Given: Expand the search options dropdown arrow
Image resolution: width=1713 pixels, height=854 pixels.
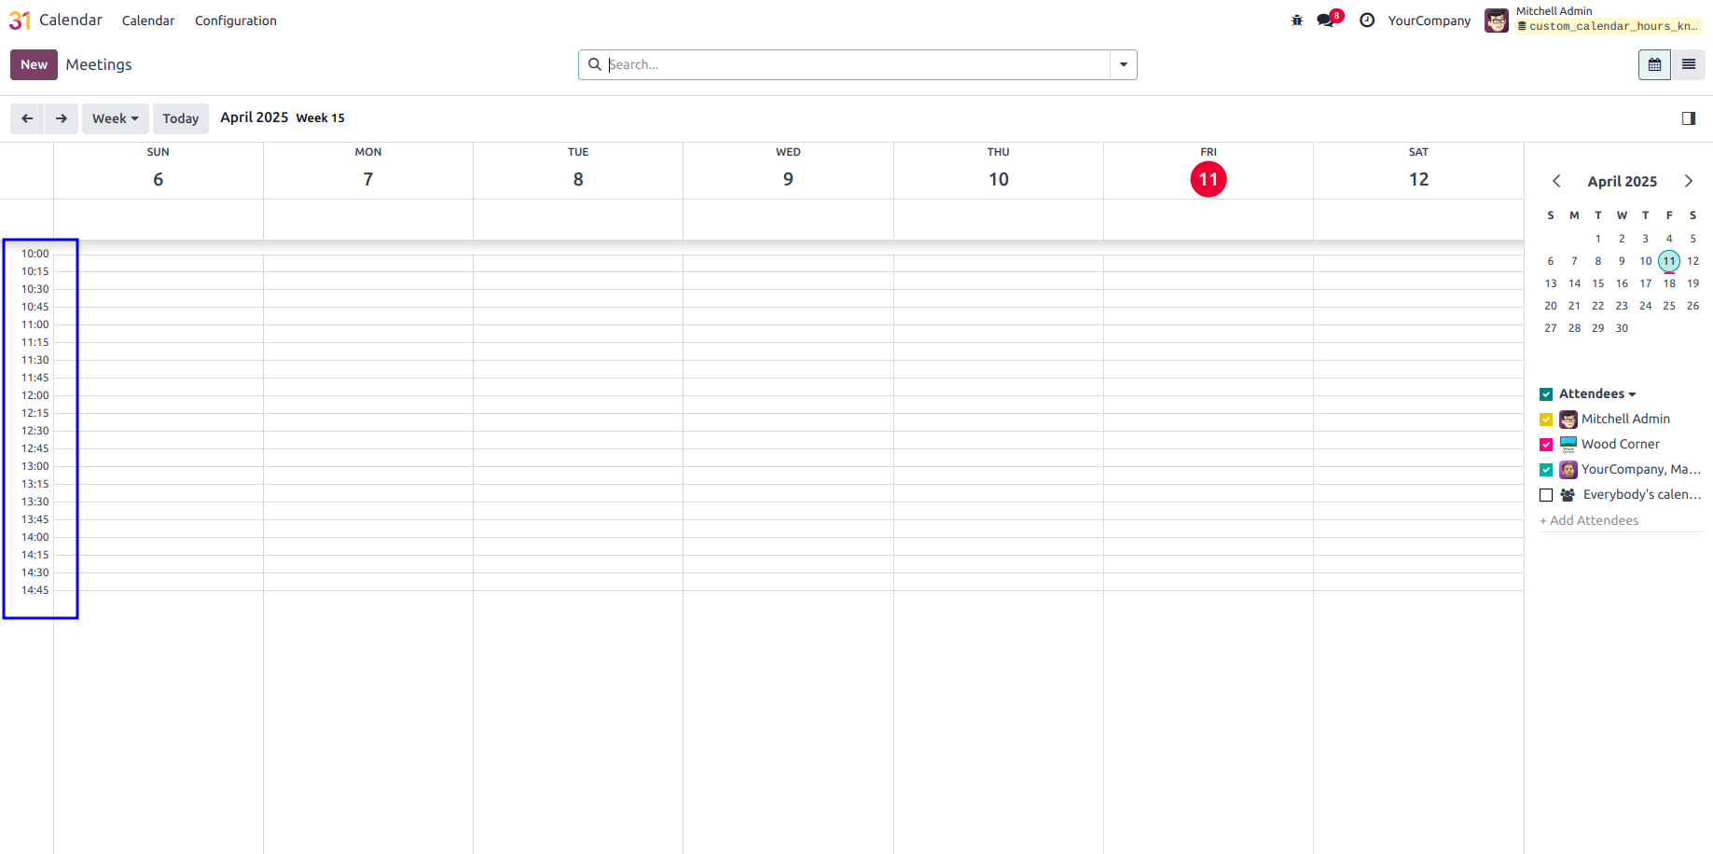Looking at the screenshot, I should (x=1124, y=64).
